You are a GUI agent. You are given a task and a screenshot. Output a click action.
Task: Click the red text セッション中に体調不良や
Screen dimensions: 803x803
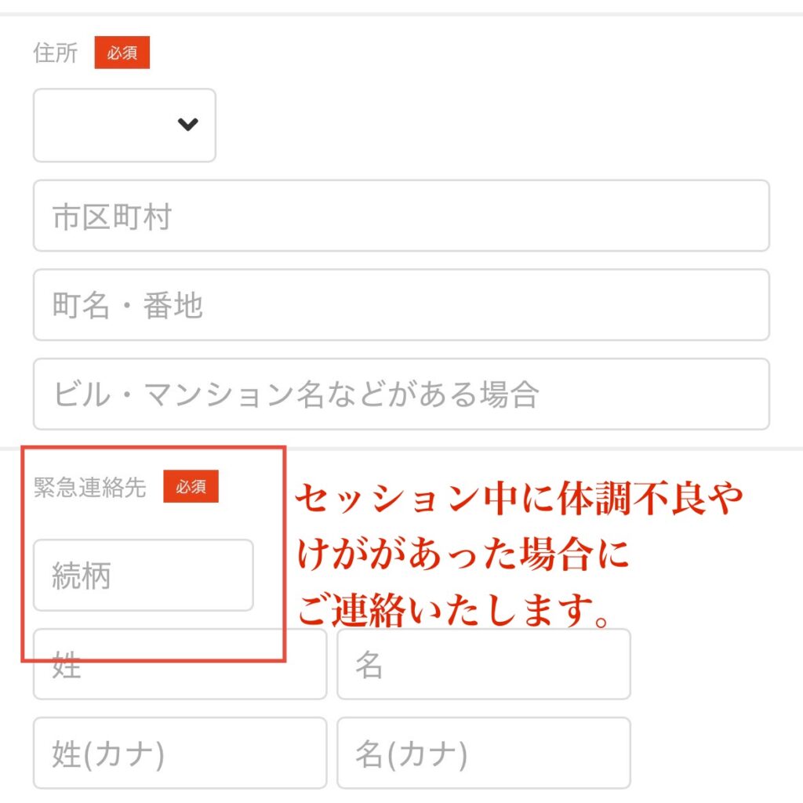519,498
